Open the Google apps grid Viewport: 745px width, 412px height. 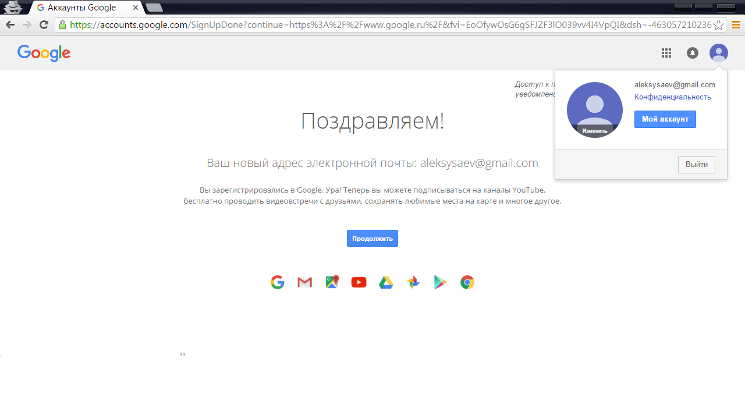click(x=666, y=53)
